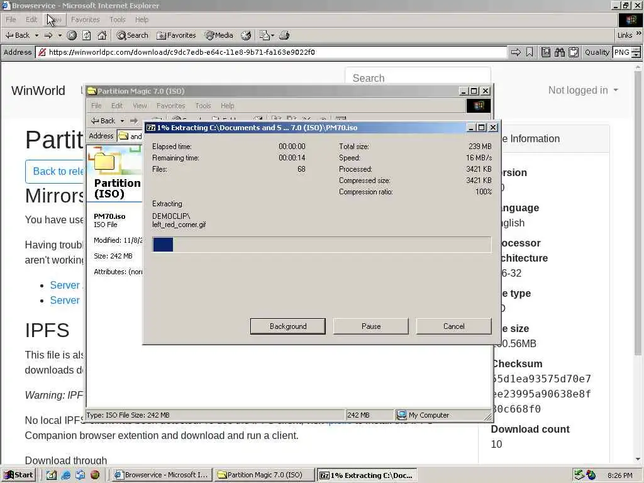Screen dimensions: 644x483
Task: Click Forward arrow in Partition Magic window
Action: point(134,121)
